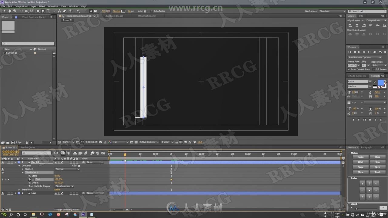Jump to first frame in Preview panel

pos(350,52)
